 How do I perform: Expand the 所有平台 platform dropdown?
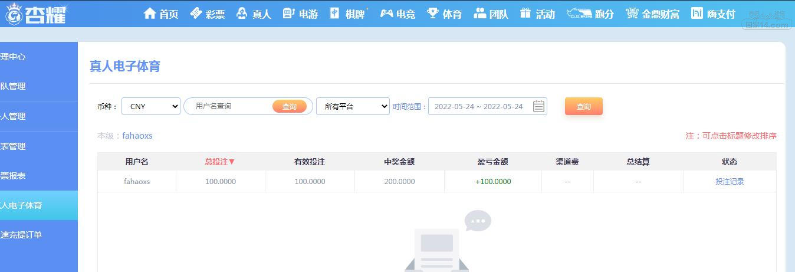tap(353, 106)
